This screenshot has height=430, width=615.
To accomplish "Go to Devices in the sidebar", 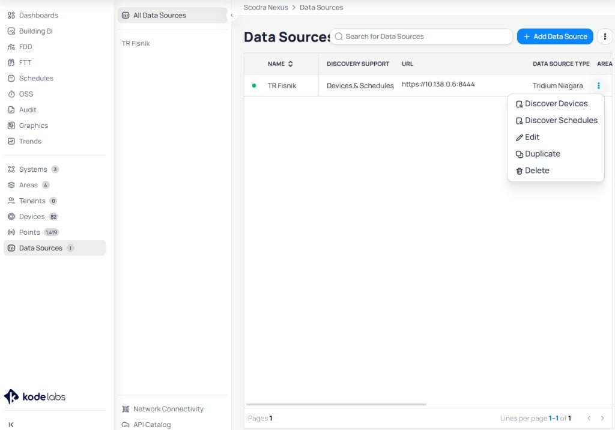I will point(33,217).
